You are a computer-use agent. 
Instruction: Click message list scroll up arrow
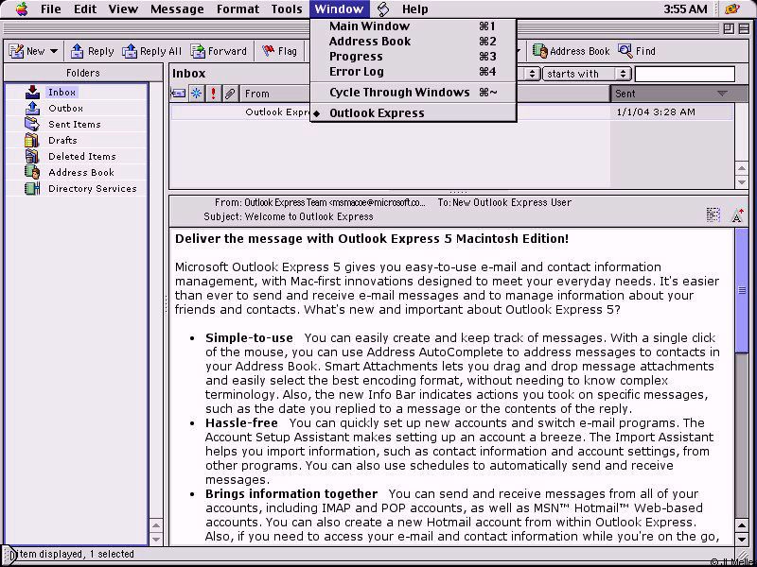tap(742, 168)
